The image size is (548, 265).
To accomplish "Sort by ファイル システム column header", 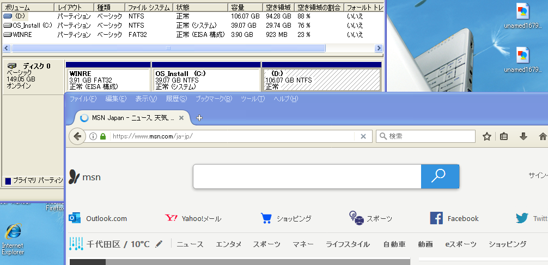I will click(149, 7).
